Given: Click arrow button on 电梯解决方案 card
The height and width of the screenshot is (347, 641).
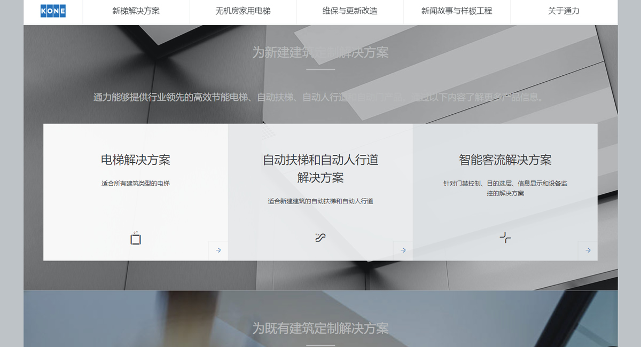Looking at the screenshot, I should [218, 250].
